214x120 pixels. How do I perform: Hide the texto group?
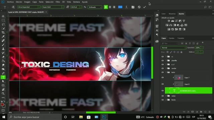coord(163,72)
